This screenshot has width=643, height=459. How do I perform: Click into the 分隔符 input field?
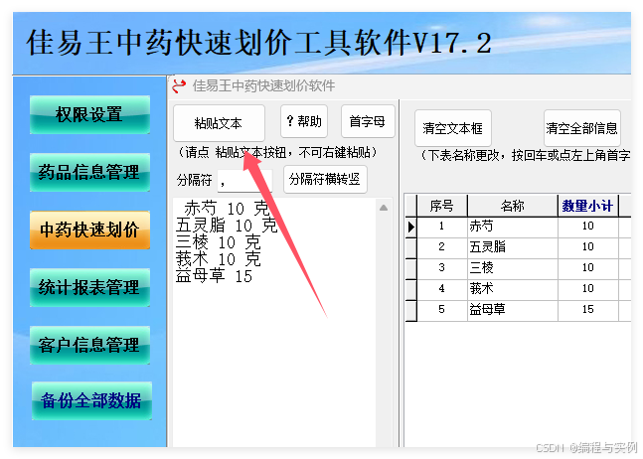[x=244, y=181]
